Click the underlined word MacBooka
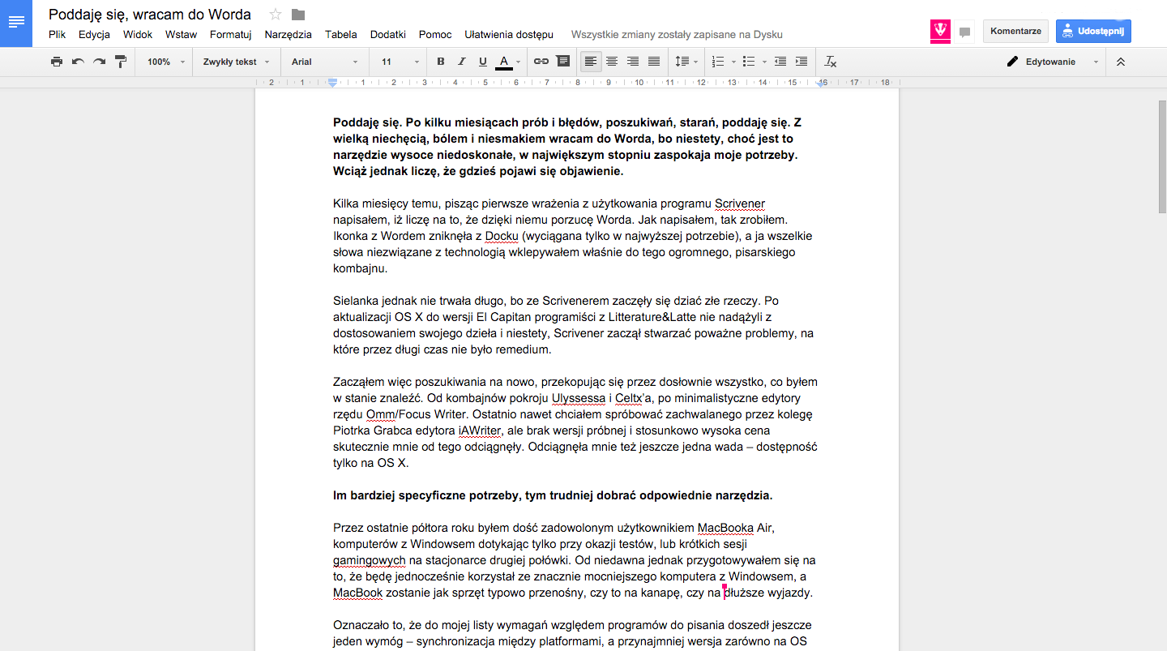This screenshot has height=651, width=1167. (725, 528)
